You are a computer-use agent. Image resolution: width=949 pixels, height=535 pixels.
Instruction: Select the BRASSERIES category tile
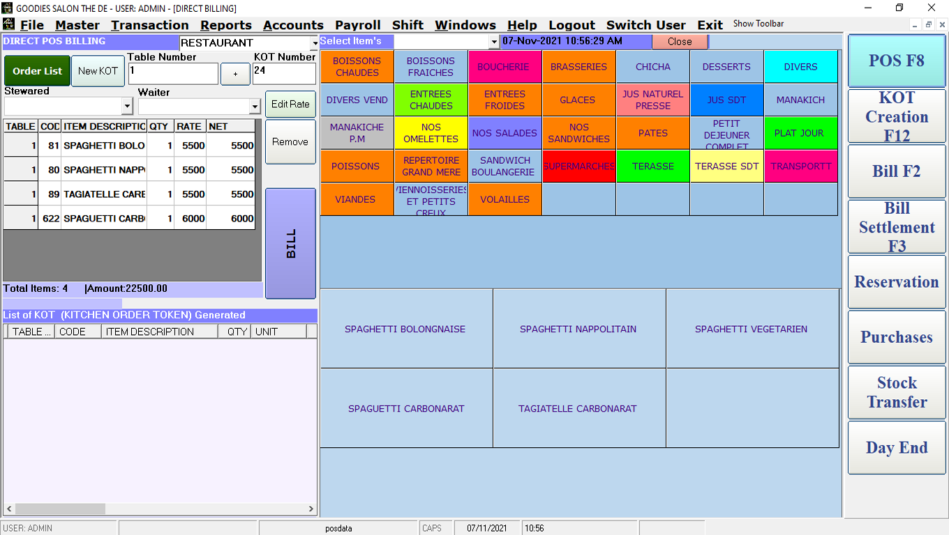(579, 67)
